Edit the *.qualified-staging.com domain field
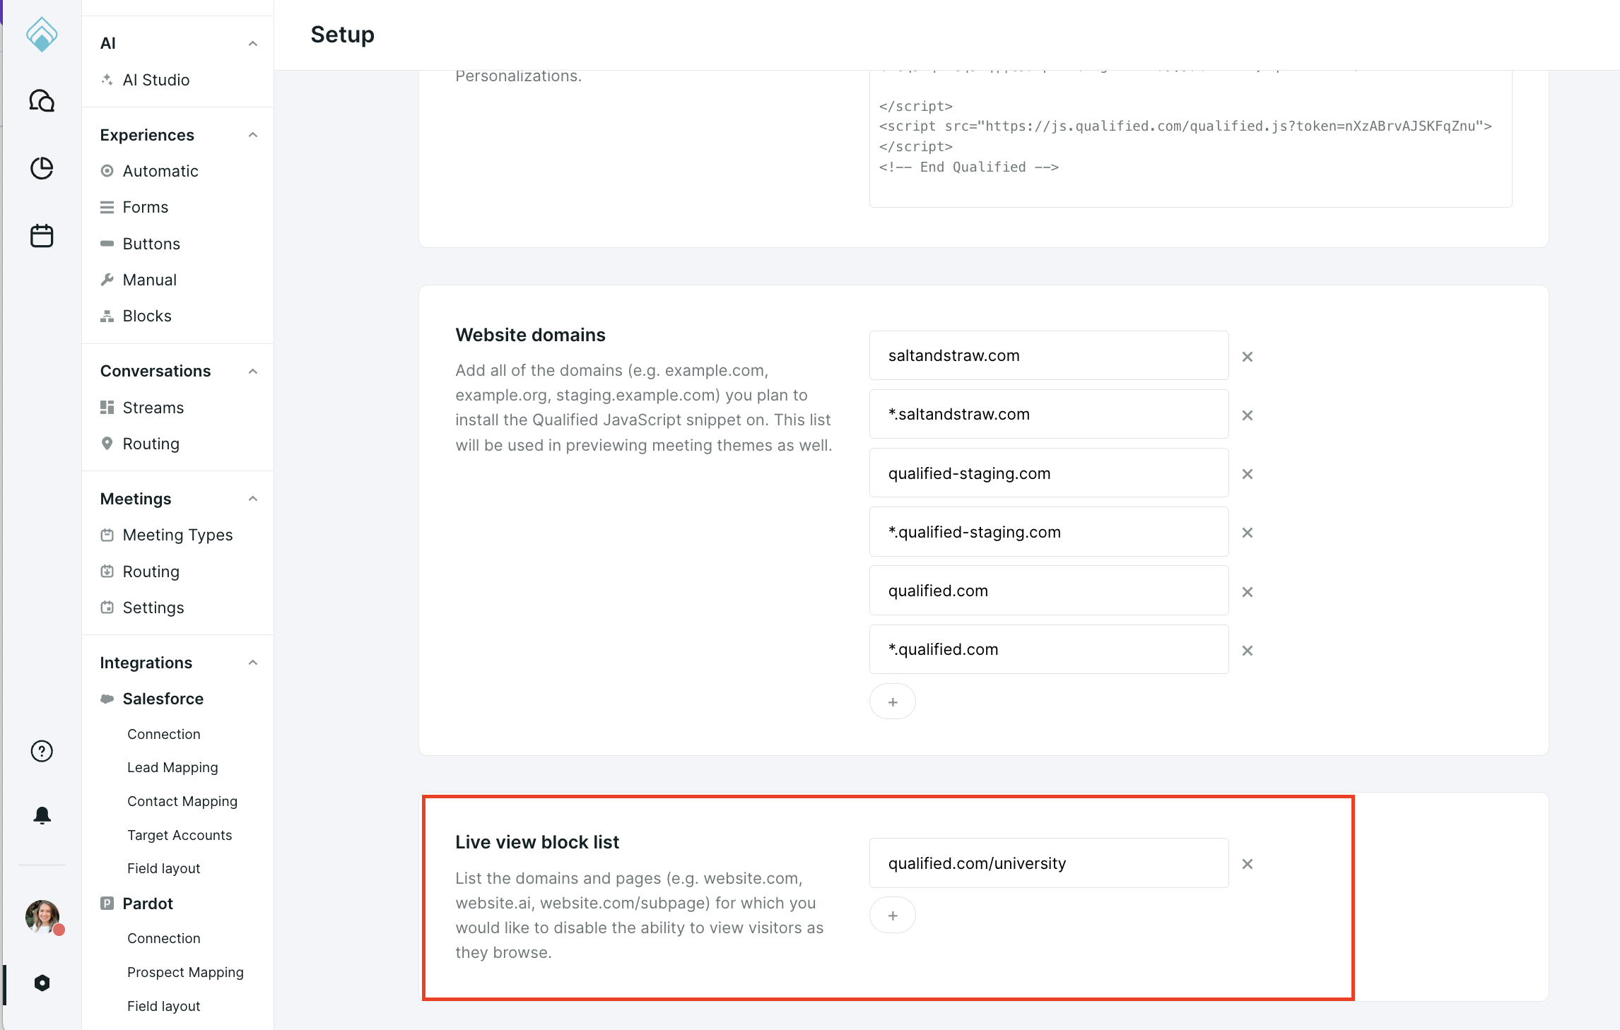 tap(1049, 531)
